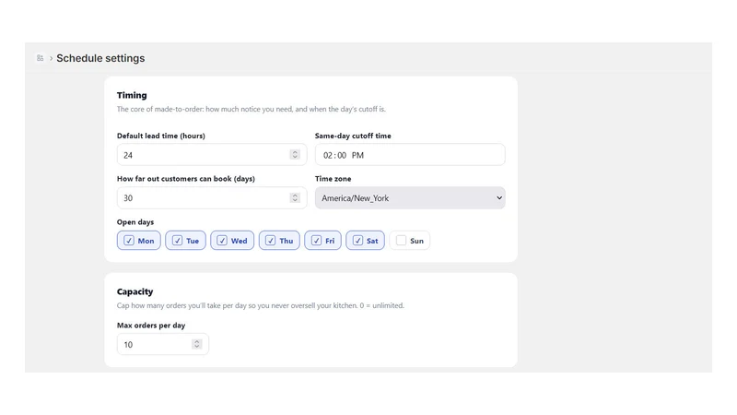This screenshot has width=737, height=415.
Task: Click the Schedule settings page title
Action: point(100,58)
